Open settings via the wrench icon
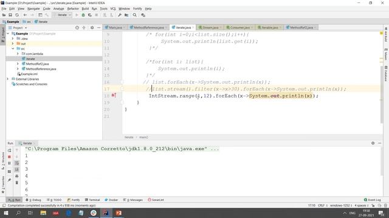 coord(120,15)
